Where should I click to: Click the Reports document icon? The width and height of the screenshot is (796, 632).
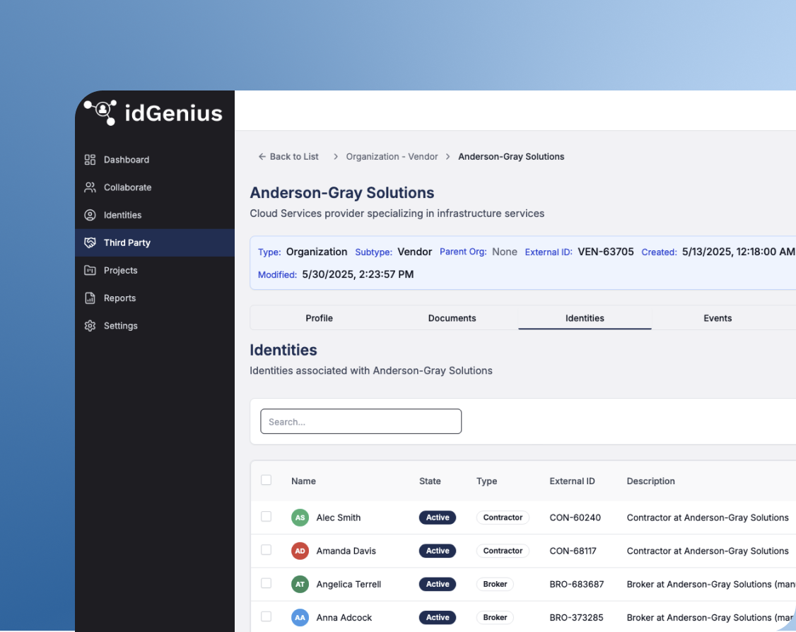point(90,298)
